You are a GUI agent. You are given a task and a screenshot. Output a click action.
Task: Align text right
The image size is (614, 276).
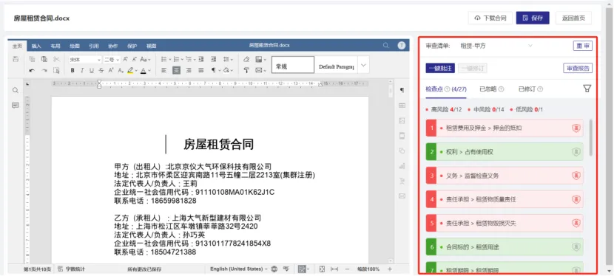[x=189, y=71]
